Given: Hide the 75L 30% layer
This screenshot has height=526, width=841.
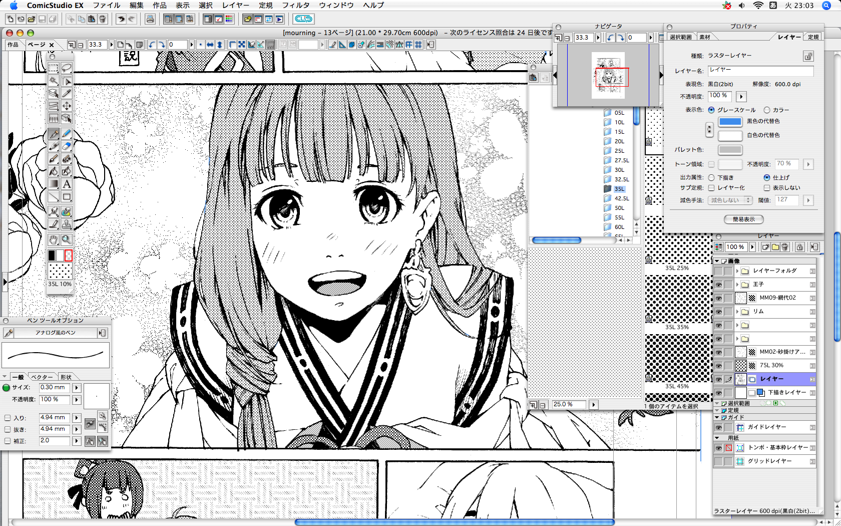Looking at the screenshot, I should click(718, 366).
